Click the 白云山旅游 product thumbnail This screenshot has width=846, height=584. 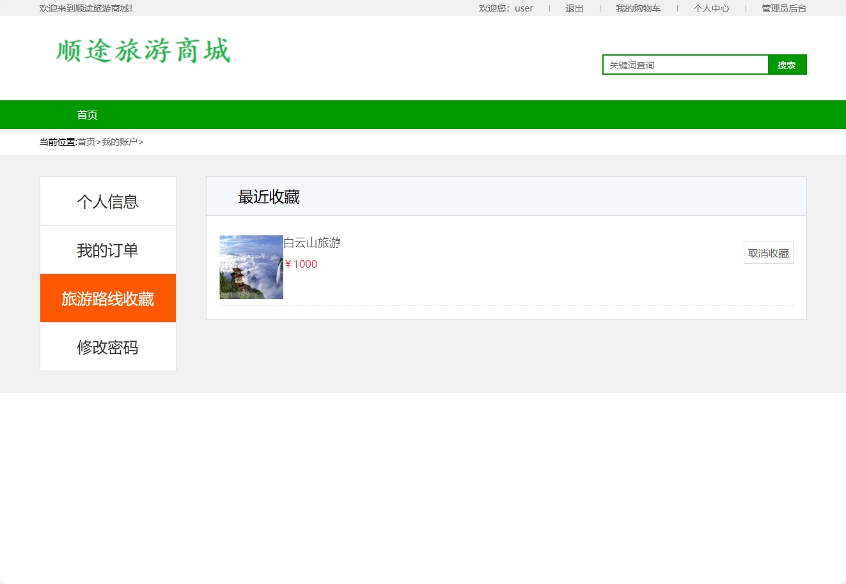251,267
